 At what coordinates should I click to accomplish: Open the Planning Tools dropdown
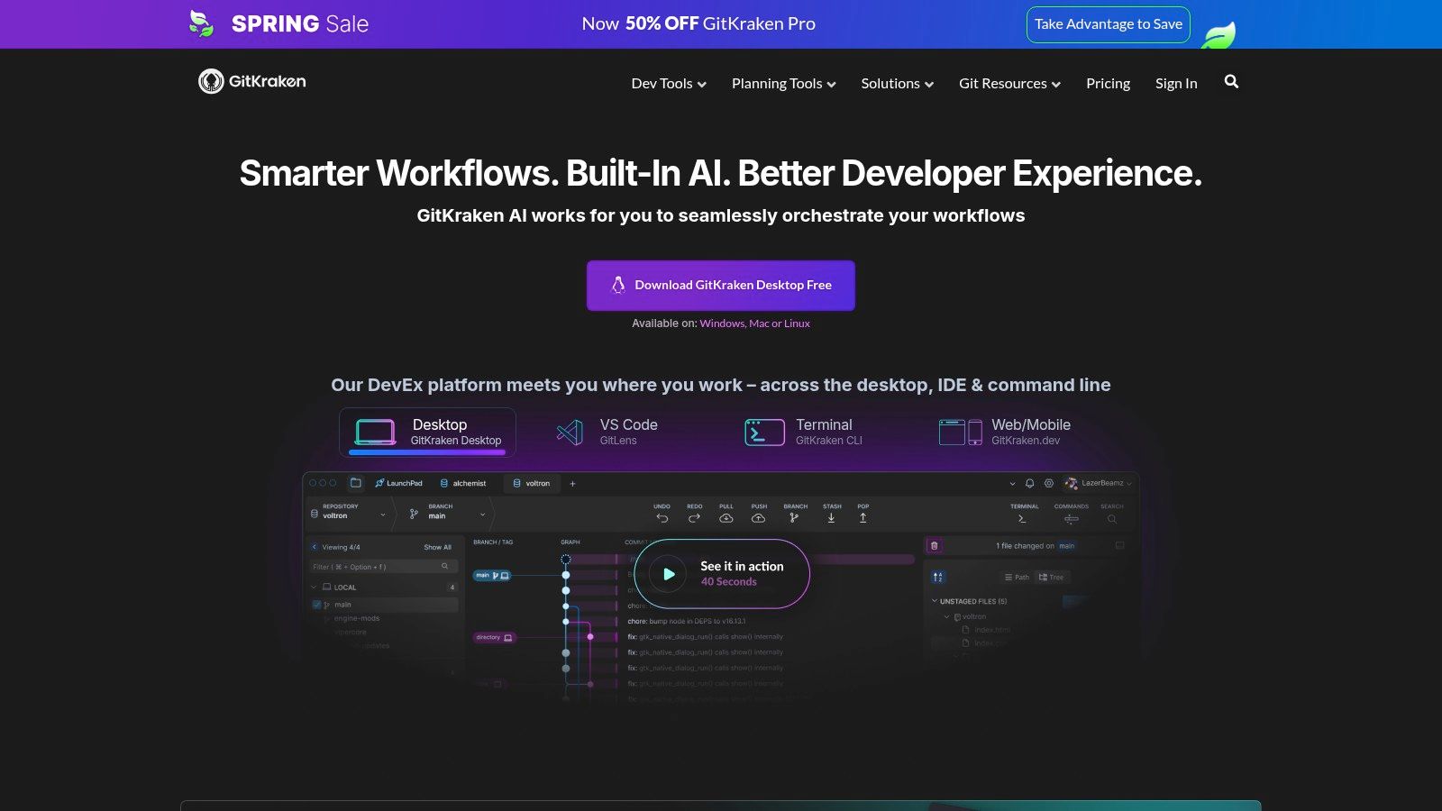click(783, 83)
